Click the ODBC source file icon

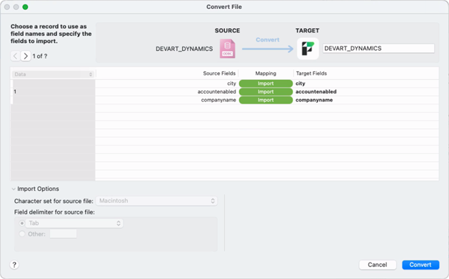click(x=227, y=48)
